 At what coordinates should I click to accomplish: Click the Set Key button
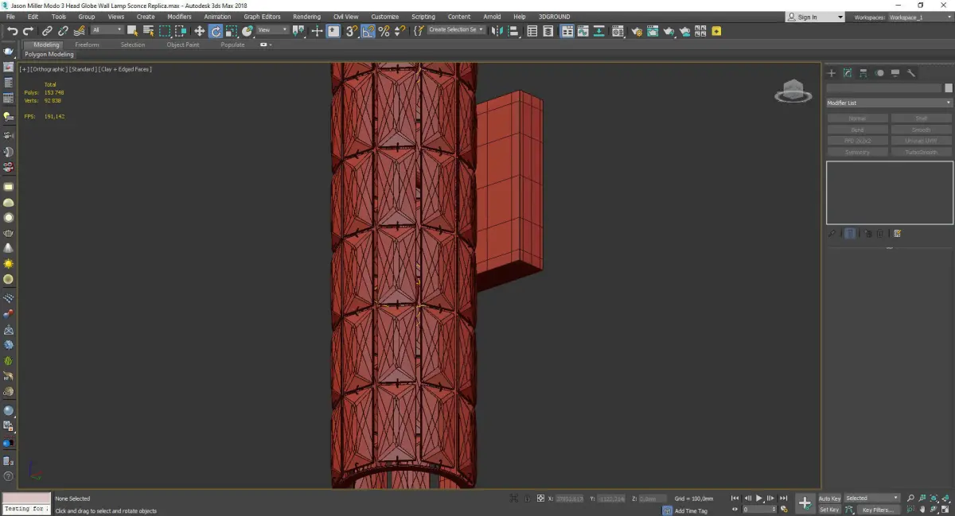(830, 510)
